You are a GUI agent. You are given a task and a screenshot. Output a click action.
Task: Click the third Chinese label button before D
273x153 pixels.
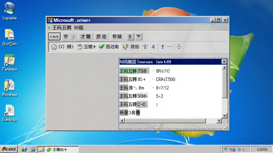click(x=117, y=37)
